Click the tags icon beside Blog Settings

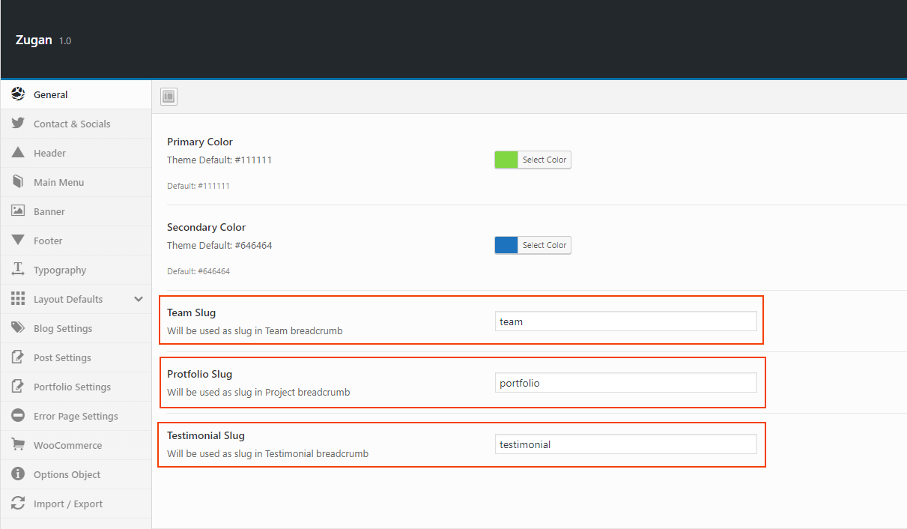(x=18, y=328)
